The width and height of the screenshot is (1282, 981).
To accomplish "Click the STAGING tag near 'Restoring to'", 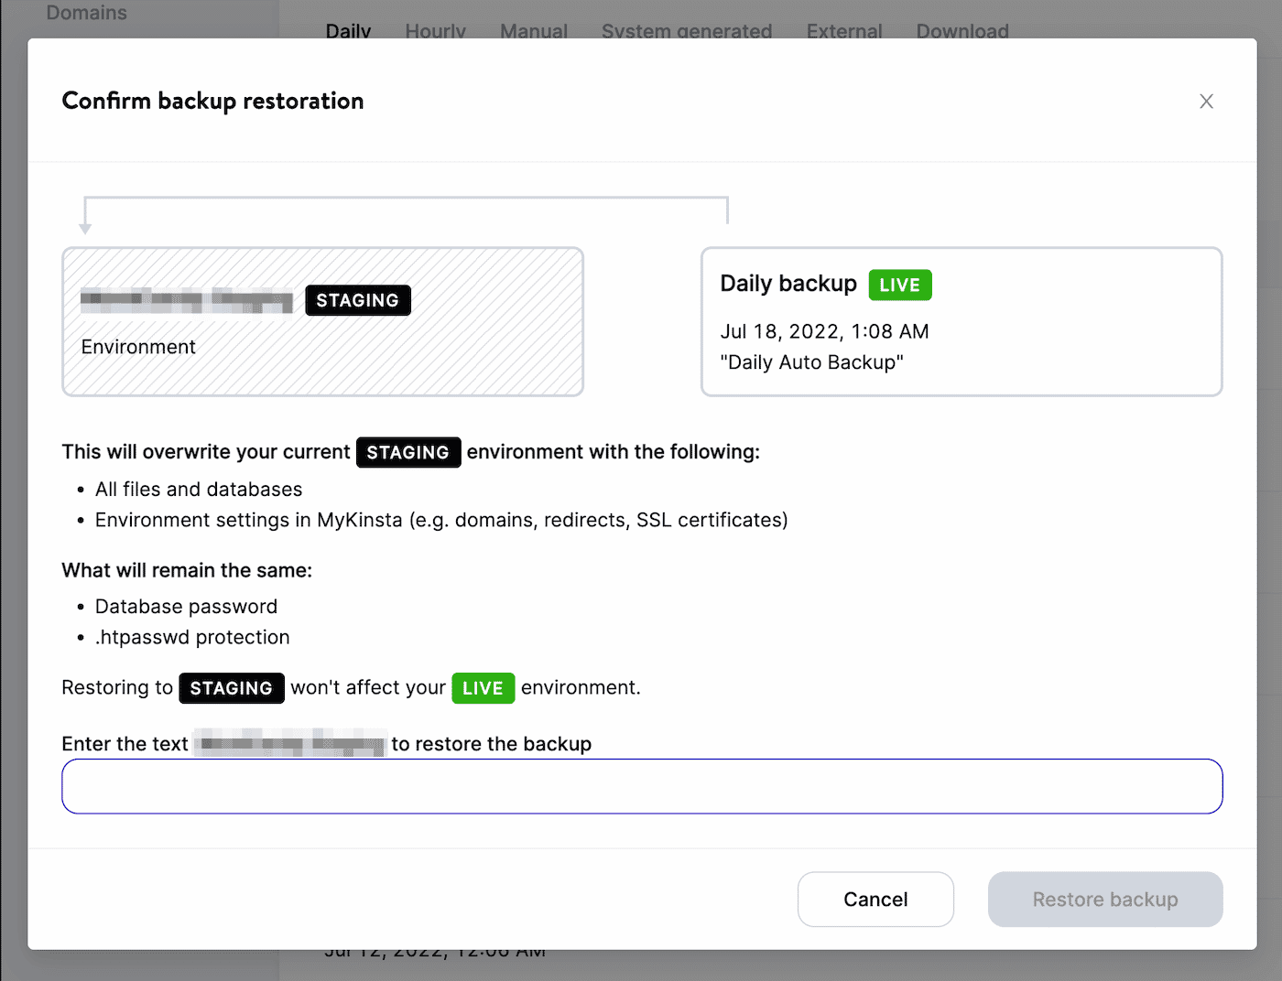I will coord(231,688).
